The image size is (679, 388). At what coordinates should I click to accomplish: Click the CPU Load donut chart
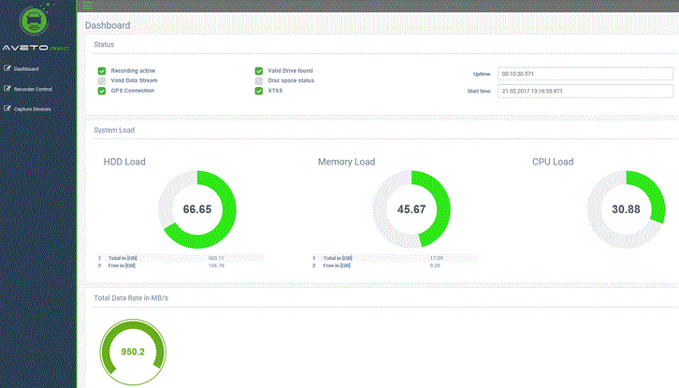[625, 209]
